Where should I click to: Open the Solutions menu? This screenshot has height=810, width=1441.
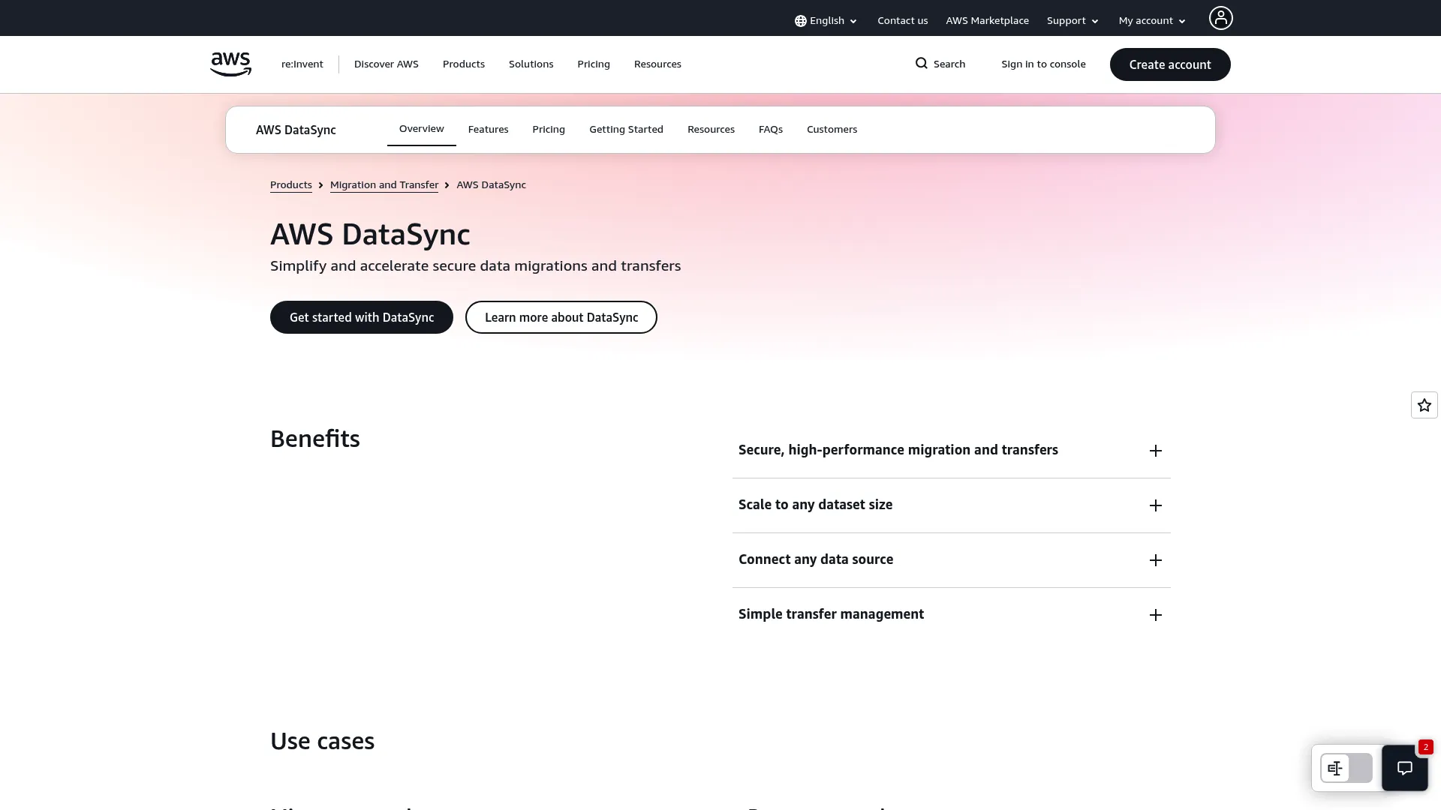(531, 64)
